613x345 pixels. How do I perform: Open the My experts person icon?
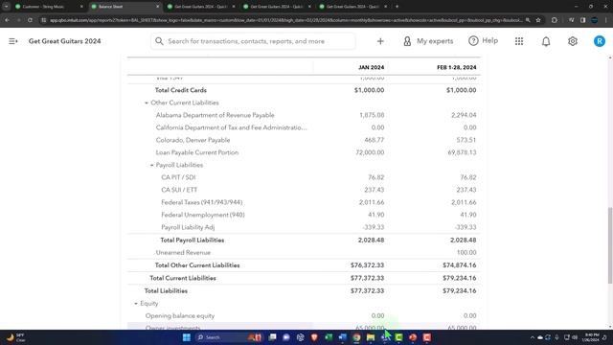pyautogui.click(x=407, y=41)
